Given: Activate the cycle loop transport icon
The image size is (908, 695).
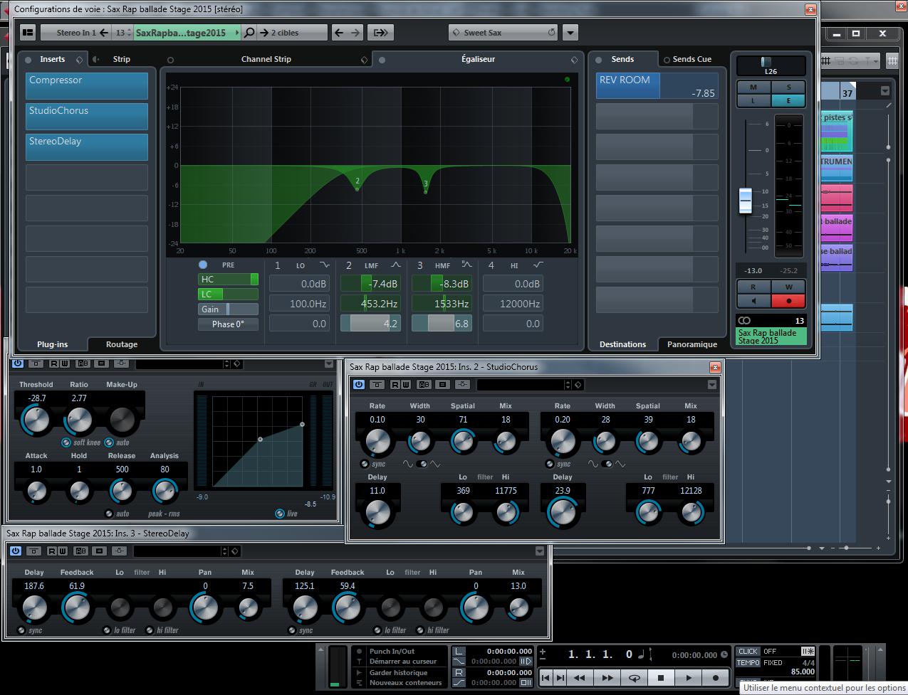Looking at the screenshot, I should pos(633,678).
